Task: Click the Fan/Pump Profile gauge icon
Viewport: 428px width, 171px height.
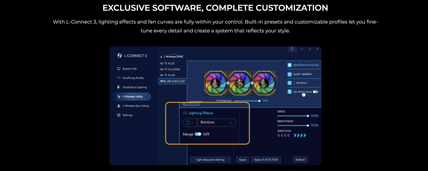Action: click(119, 78)
